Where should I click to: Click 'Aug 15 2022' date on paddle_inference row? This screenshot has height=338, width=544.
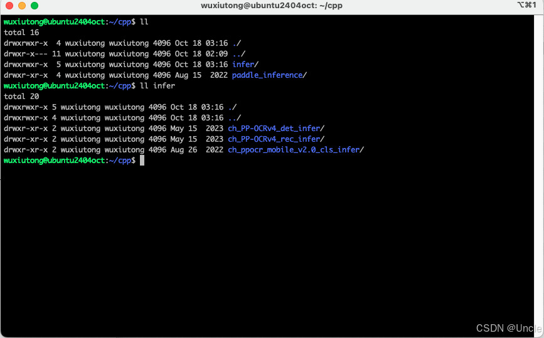tap(201, 75)
